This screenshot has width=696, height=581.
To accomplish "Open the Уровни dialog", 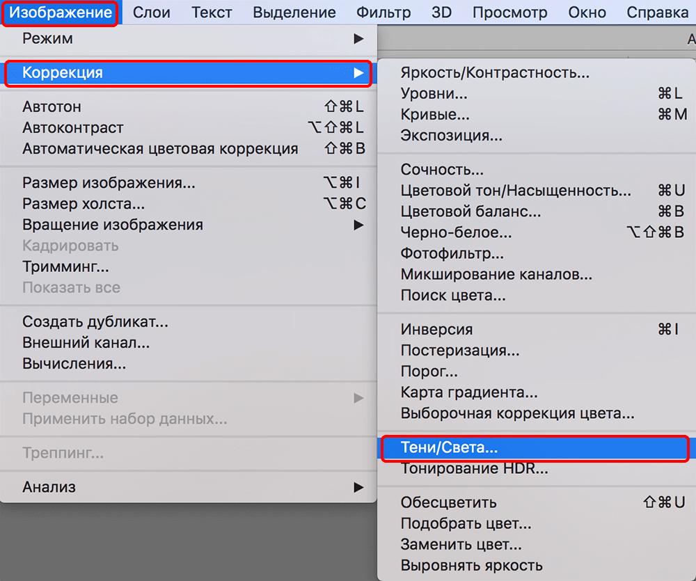I will click(434, 94).
